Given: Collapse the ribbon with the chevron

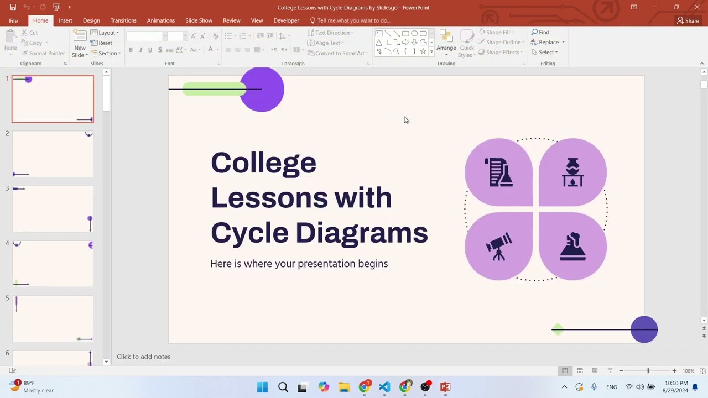Looking at the screenshot, I should tap(703, 64).
